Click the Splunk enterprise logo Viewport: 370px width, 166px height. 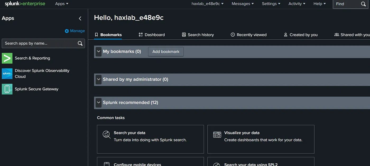(x=25, y=4)
